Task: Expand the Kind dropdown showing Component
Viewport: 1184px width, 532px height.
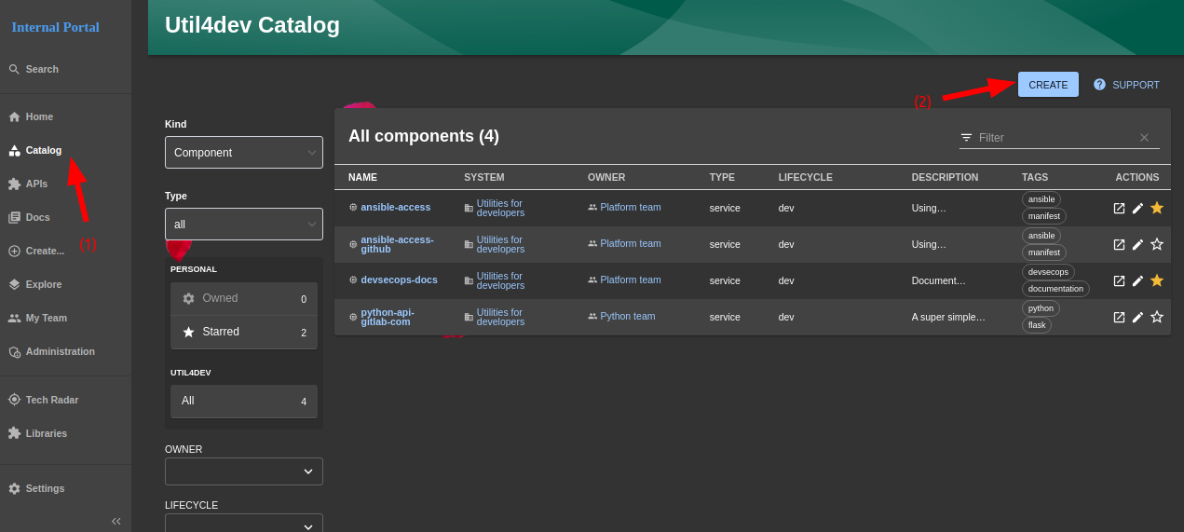Action: click(244, 153)
